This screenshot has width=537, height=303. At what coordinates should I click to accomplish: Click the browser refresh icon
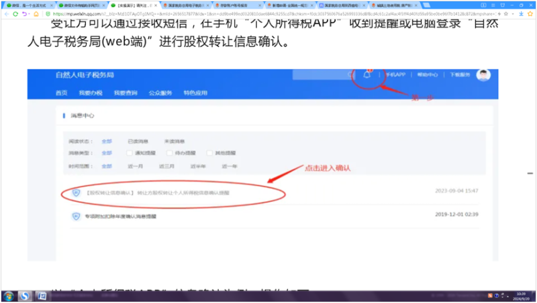click(16, 13)
